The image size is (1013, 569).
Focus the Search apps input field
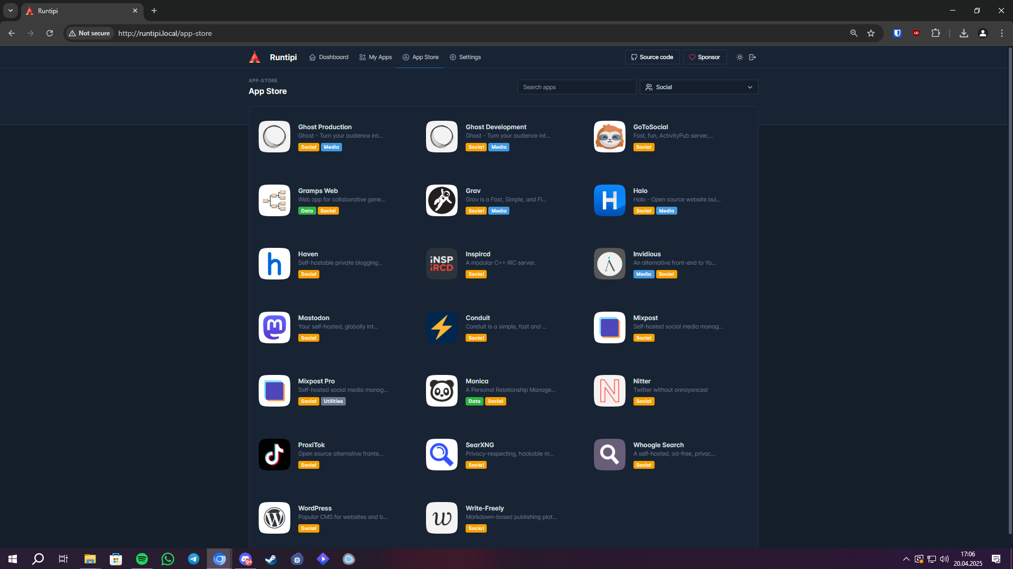(576, 88)
